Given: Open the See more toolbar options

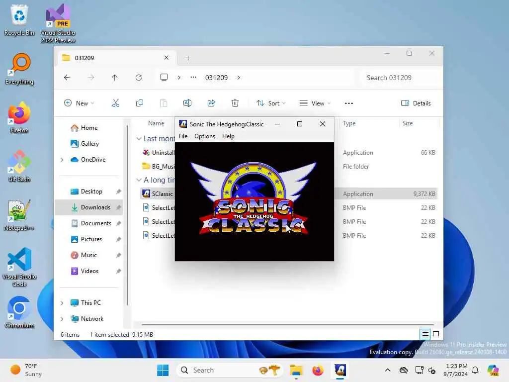Looking at the screenshot, I should pos(348,103).
